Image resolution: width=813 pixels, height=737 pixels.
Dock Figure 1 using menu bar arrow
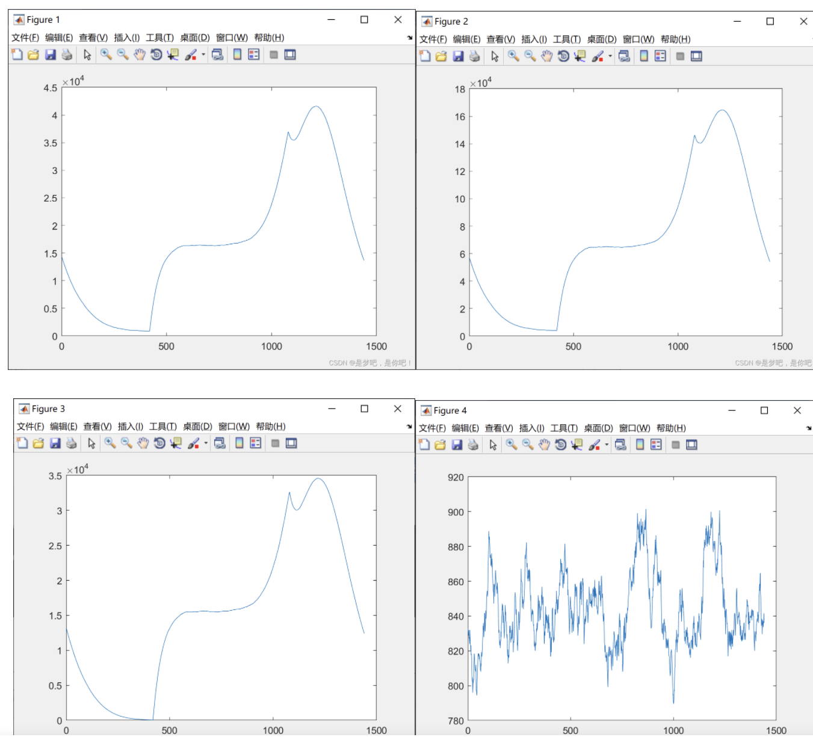(410, 37)
